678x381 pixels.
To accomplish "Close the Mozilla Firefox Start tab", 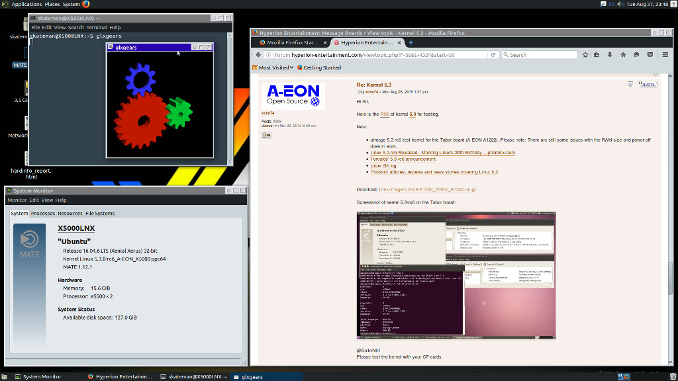I will 325,42.
